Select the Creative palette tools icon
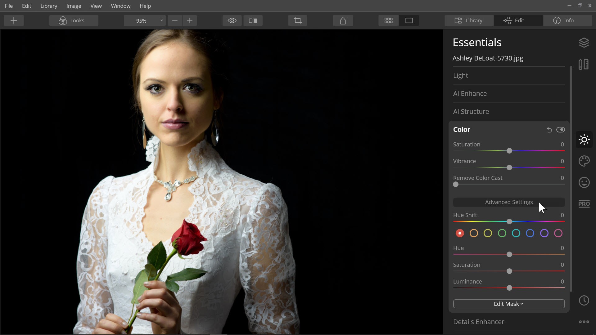 tap(584, 161)
